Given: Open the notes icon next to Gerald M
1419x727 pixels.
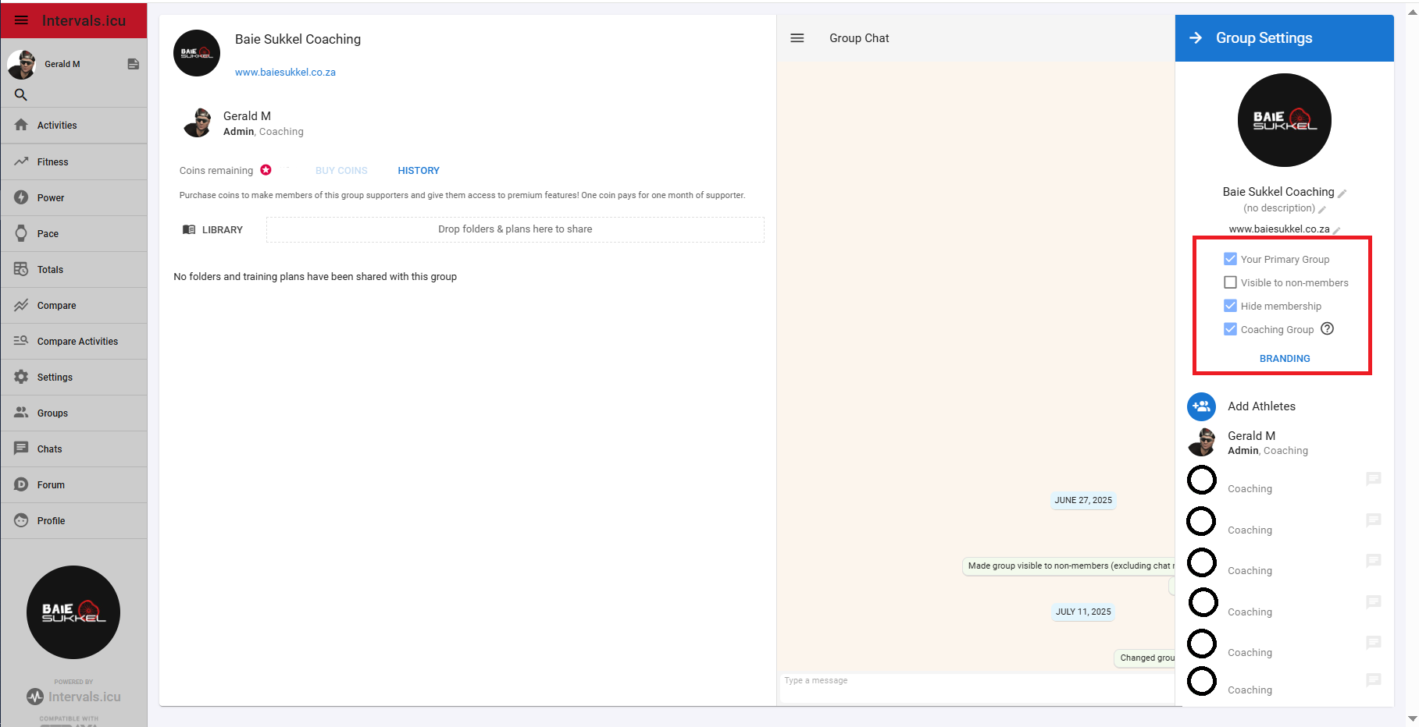Looking at the screenshot, I should [134, 64].
